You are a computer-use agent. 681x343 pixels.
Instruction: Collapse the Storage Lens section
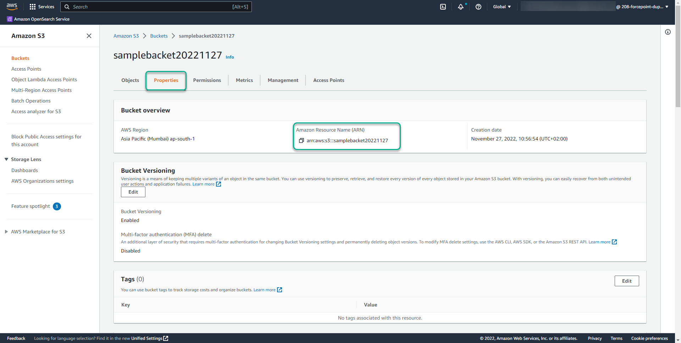[6, 159]
